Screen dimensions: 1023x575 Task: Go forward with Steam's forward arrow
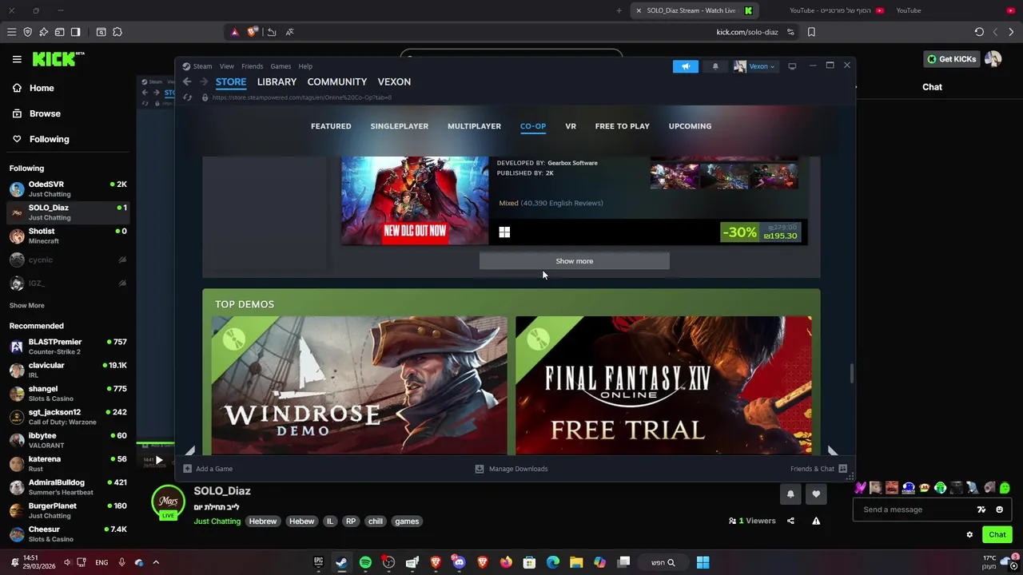204,81
